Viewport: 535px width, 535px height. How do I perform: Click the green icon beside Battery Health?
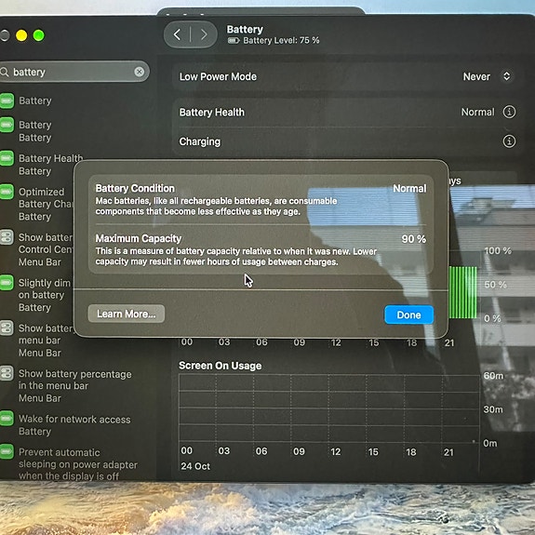point(7,158)
